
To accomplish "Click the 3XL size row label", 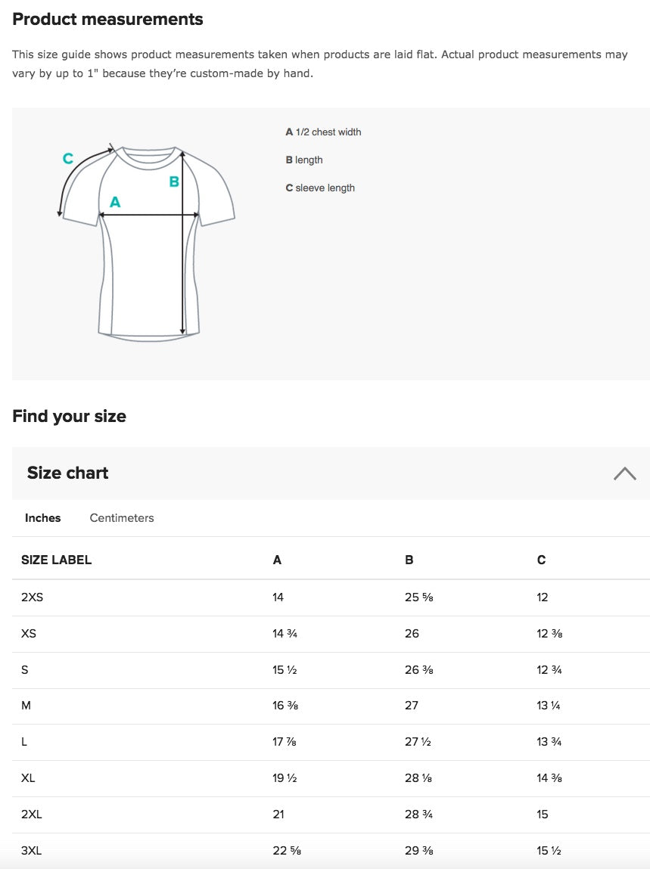I will [31, 851].
